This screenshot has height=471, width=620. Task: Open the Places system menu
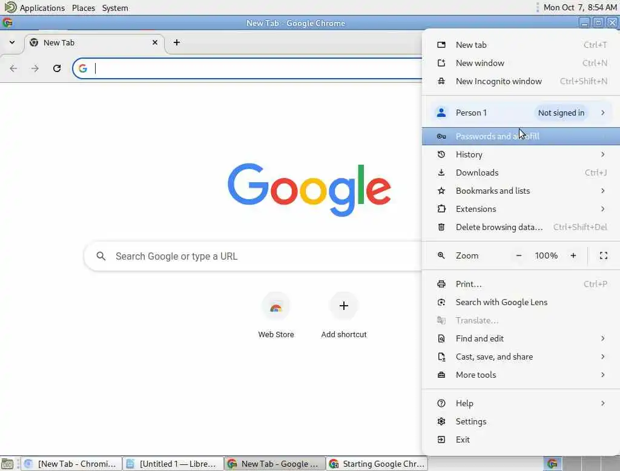(x=84, y=8)
